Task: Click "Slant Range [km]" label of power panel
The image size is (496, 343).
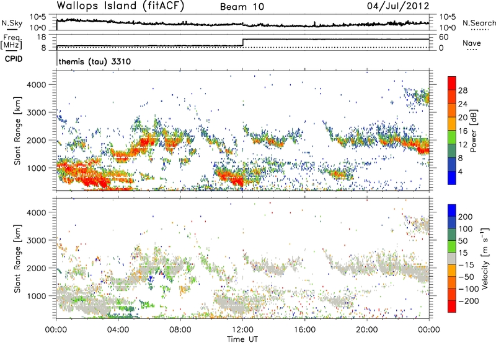Action: point(17,131)
